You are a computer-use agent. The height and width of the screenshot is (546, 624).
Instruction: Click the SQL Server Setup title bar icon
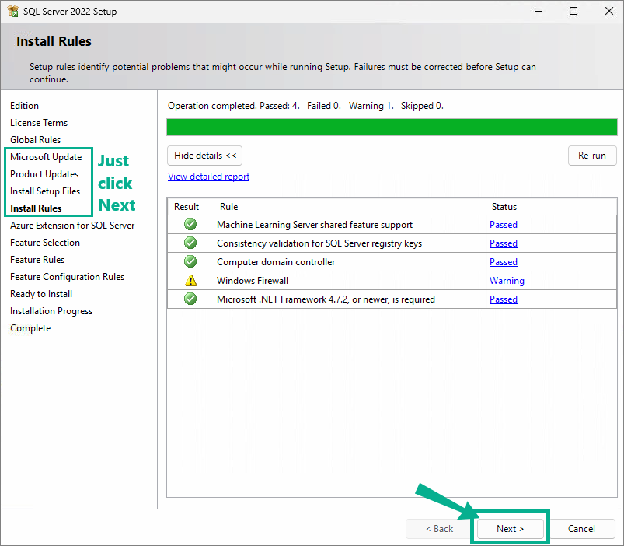(x=12, y=11)
